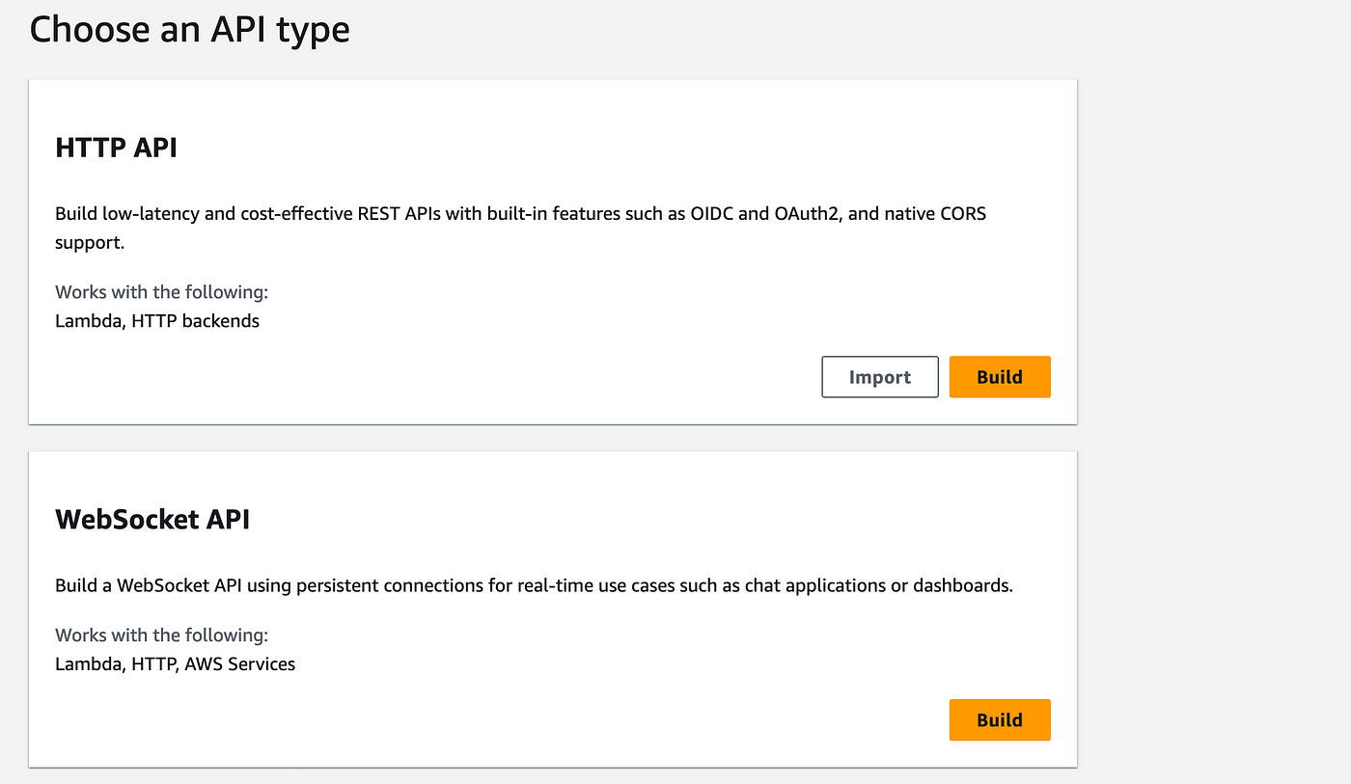Image resolution: width=1351 pixels, height=784 pixels.
Task: Click Build under HTTP API
Action: [1000, 376]
